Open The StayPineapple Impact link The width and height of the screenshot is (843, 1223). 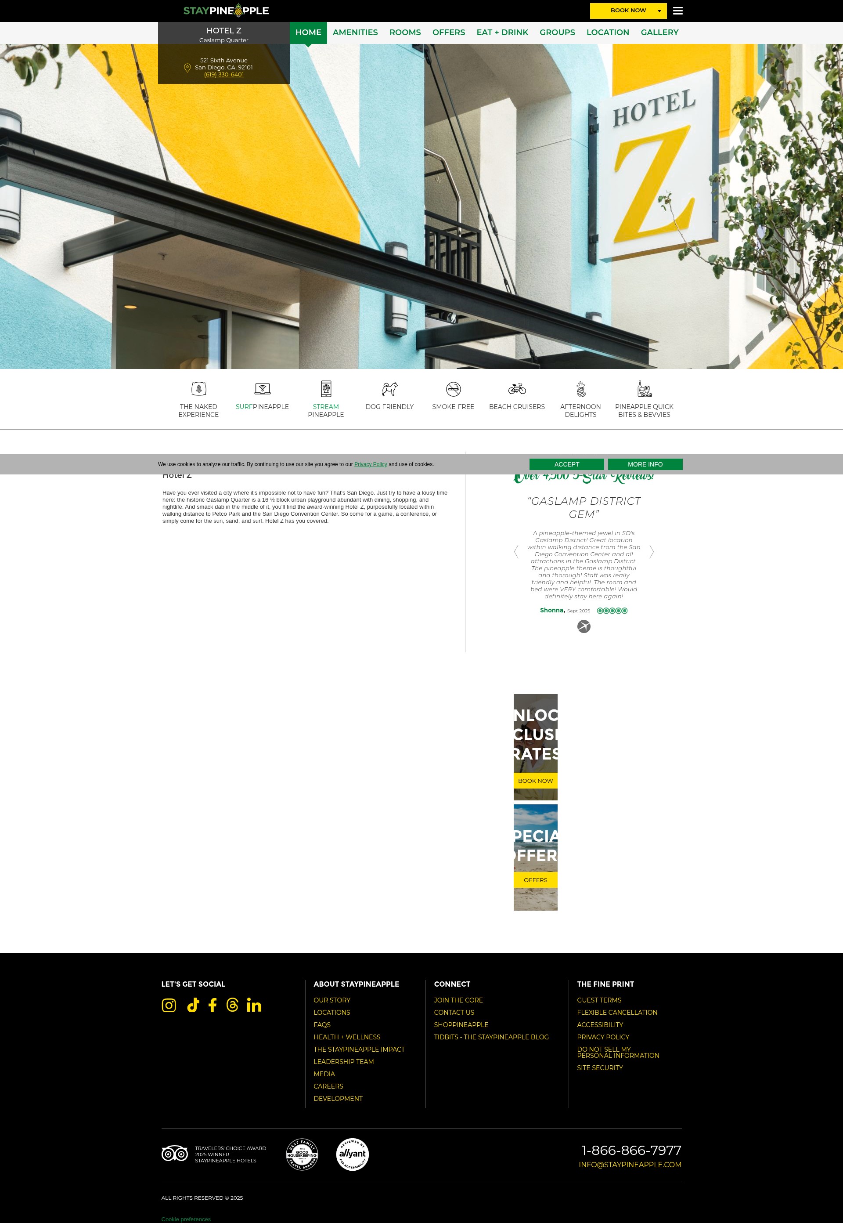click(359, 1049)
